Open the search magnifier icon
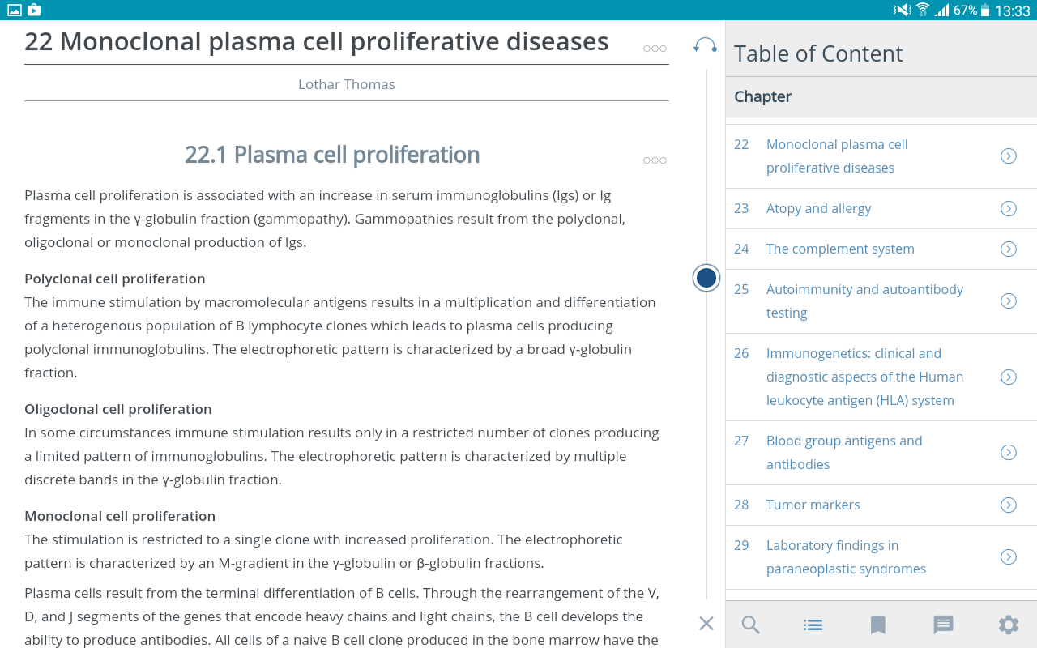Viewport: 1037px width, 648px height. 751,625
